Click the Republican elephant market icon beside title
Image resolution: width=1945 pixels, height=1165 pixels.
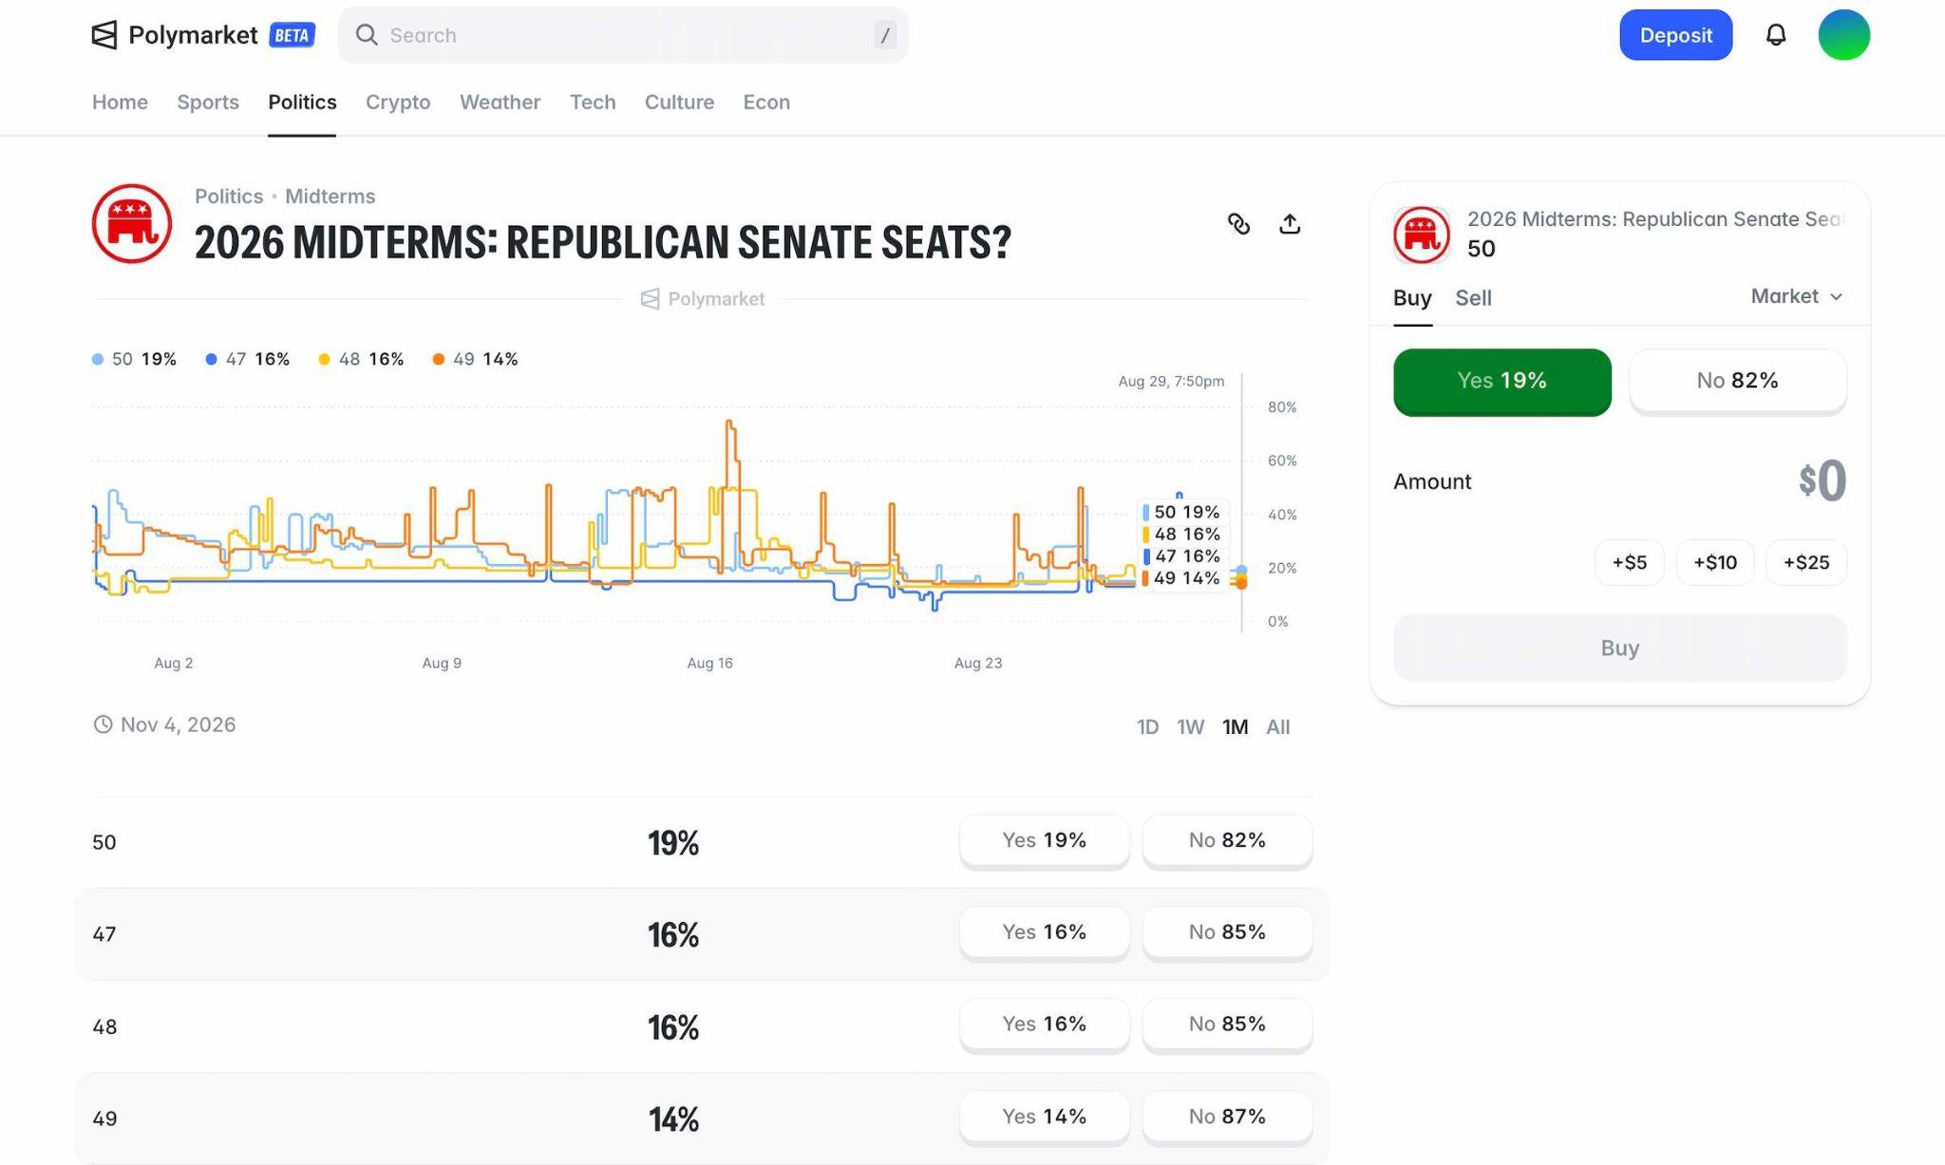pos(132,224)
